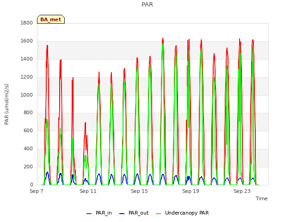Image resolution: width=296 pixels, height=222 pixels.
Task: Click the 400 y-axis tick label
Action: coord(28,149)
